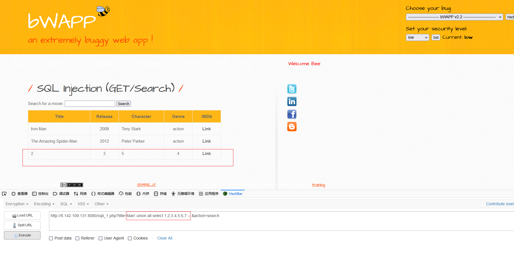514x260 pixels.
Task: Open the Application (应用程序) panel
Action: pos(209,194)
